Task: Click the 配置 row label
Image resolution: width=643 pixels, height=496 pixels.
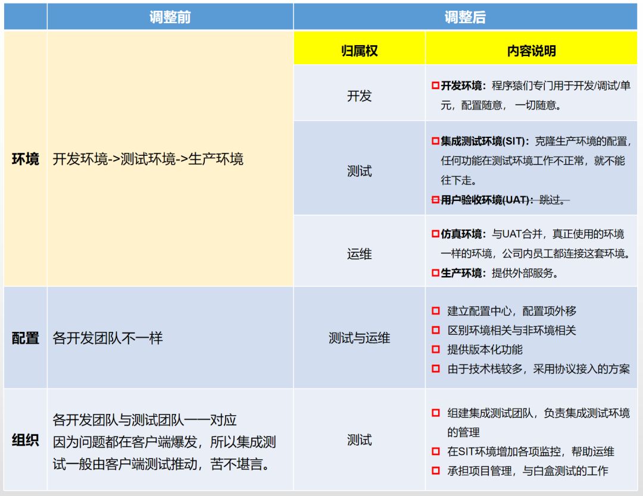Action: [x=26, y=338]
